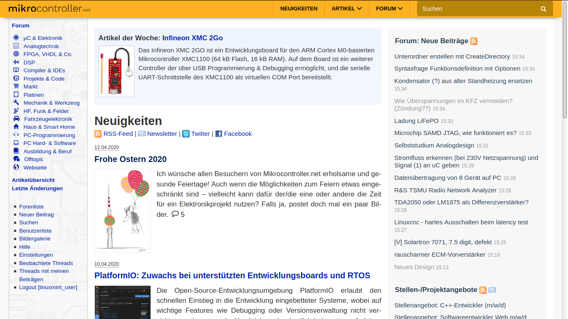
Task: Click the mail icon beside Stellen-/Projektangebote
Action: (x=492, y=290)
